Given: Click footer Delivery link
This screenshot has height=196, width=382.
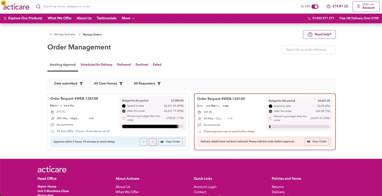Looking at the screenshot, I should point(278,192).
